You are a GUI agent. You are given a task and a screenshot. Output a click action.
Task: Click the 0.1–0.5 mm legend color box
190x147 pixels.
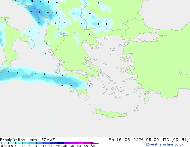(5, 143)
